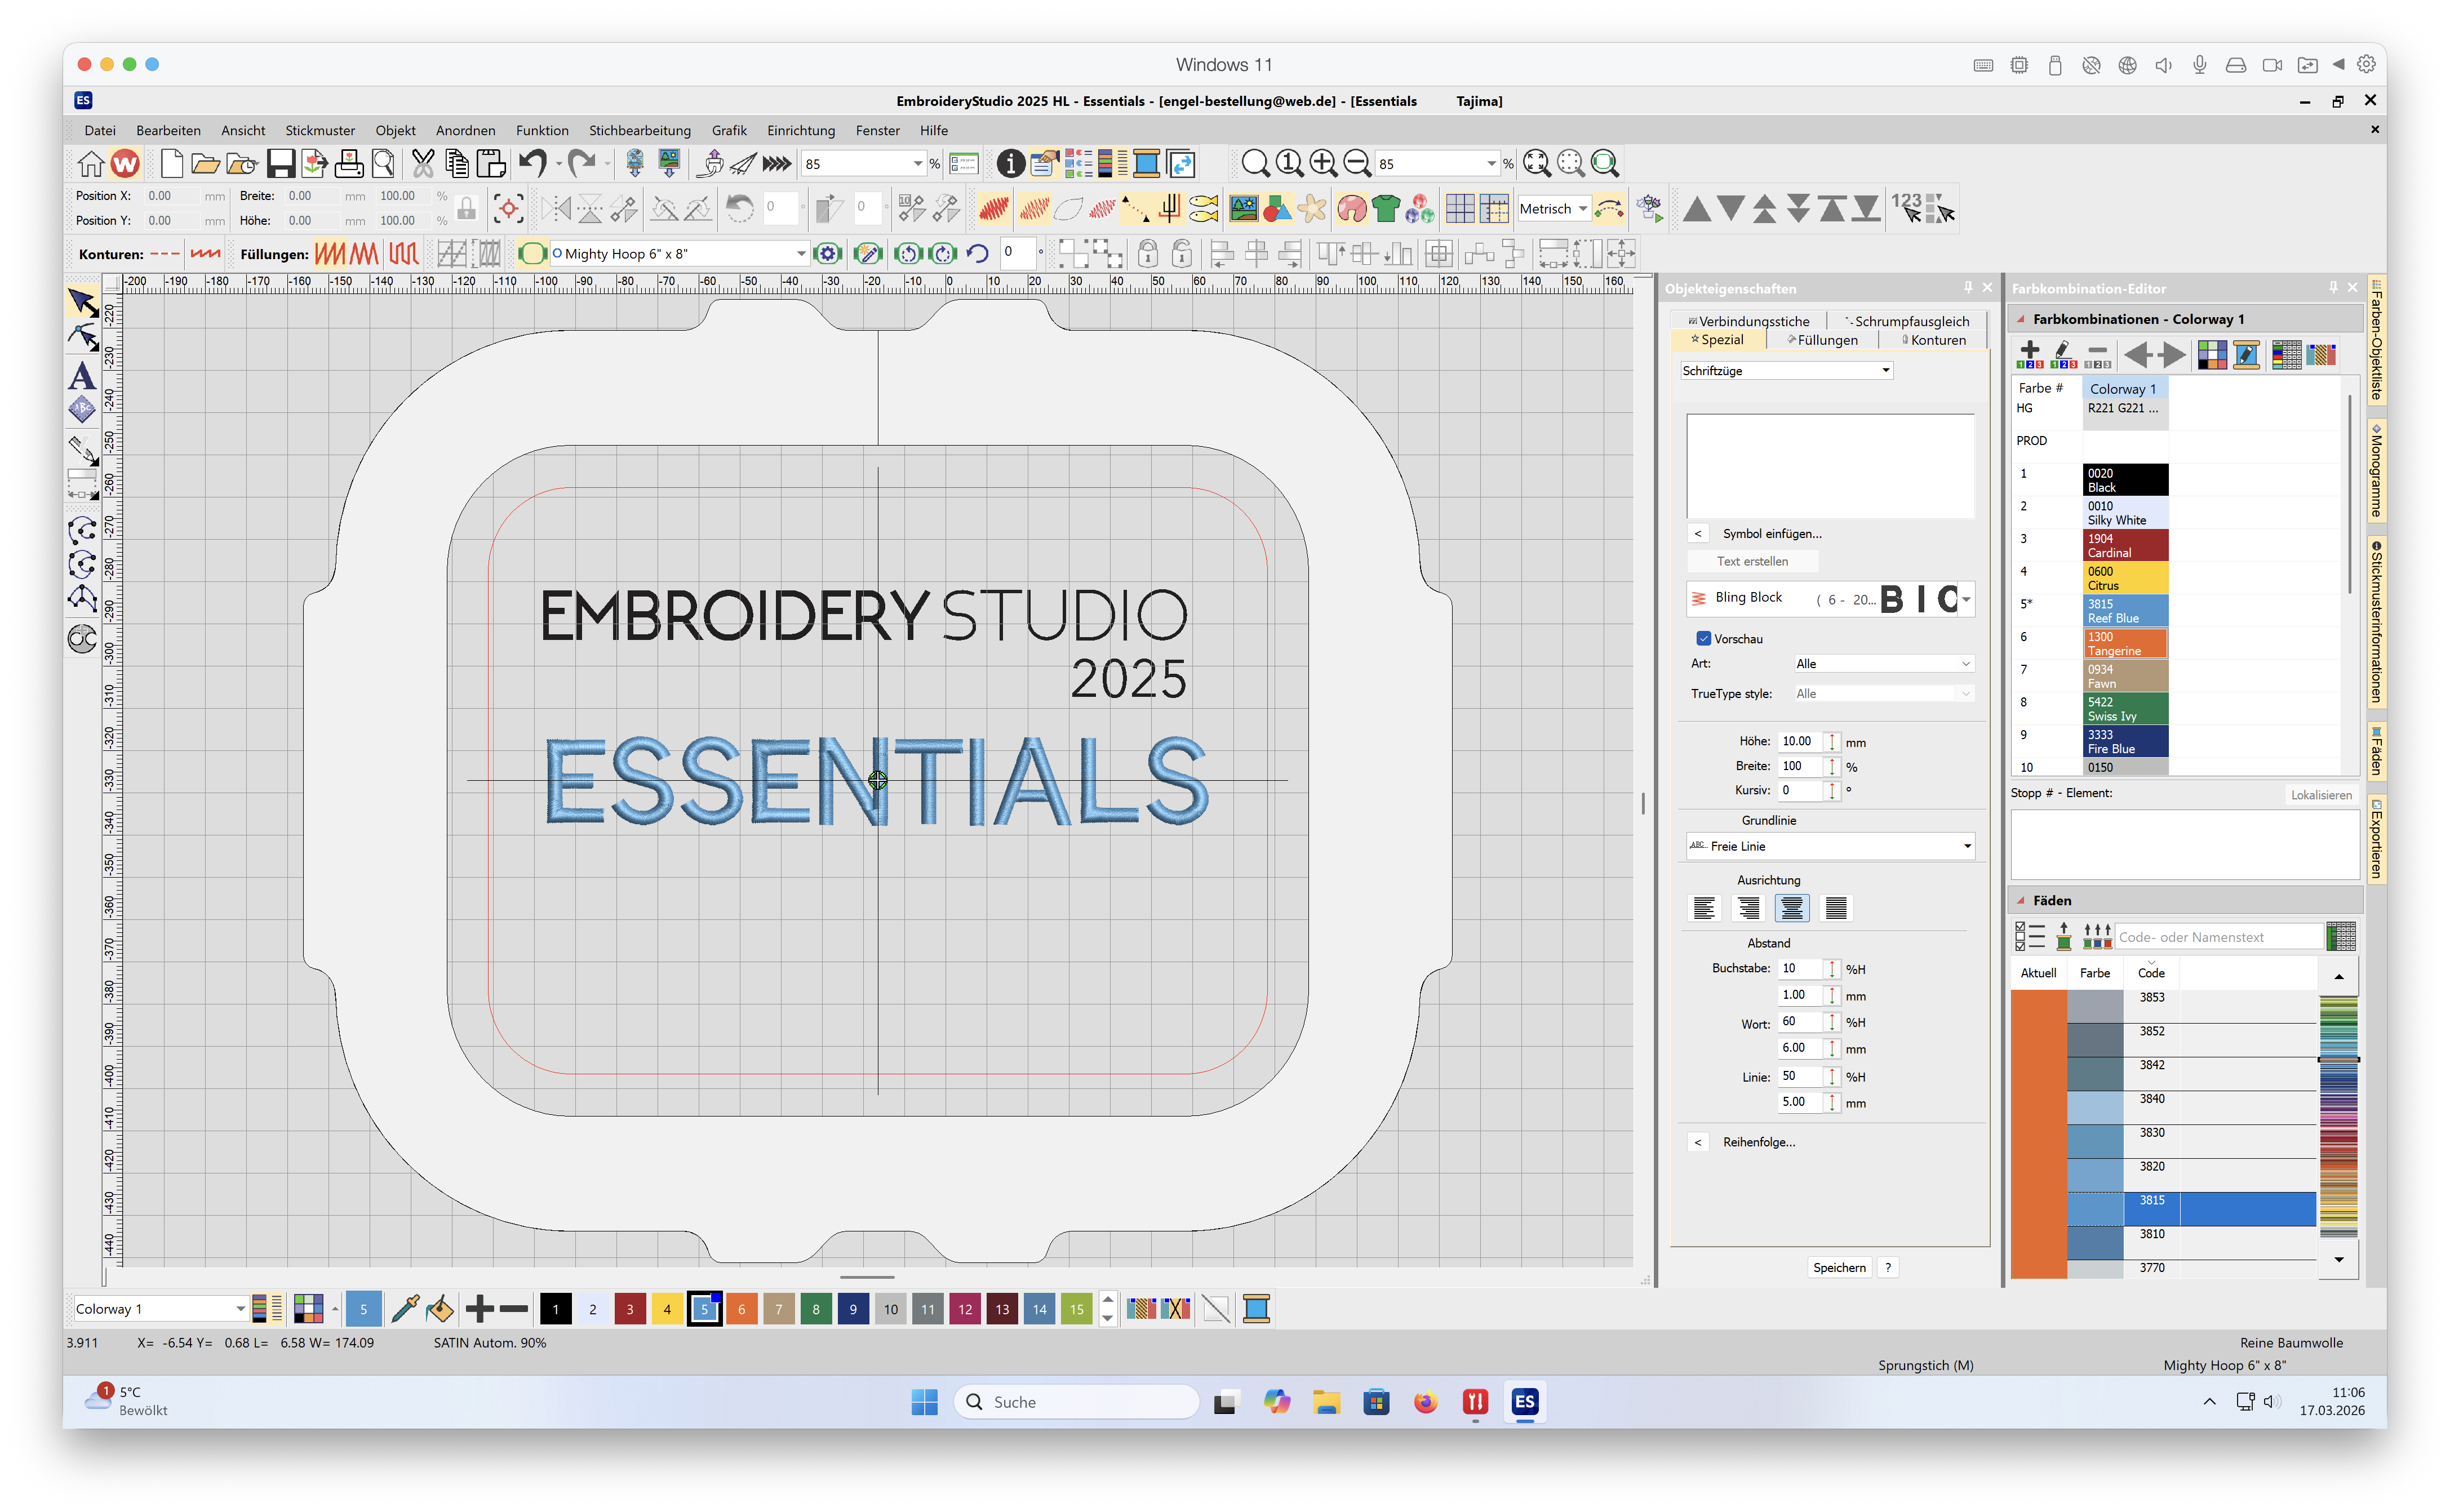Switch to the Füllungen tab
Image resolution: width=2450 pixels, height=1512 pixels.
[1823, 340]
